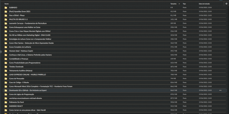Select Como Enlouquecer uma Mulher na Cama name
Viewport: 229px width, 114px height.
click(25, 27)
